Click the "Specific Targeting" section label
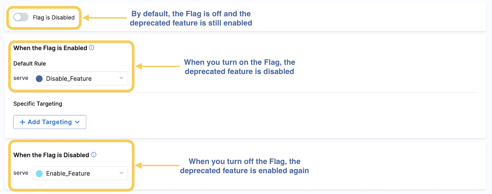Viewport: 492px width, 194px height. click(38, 104)
